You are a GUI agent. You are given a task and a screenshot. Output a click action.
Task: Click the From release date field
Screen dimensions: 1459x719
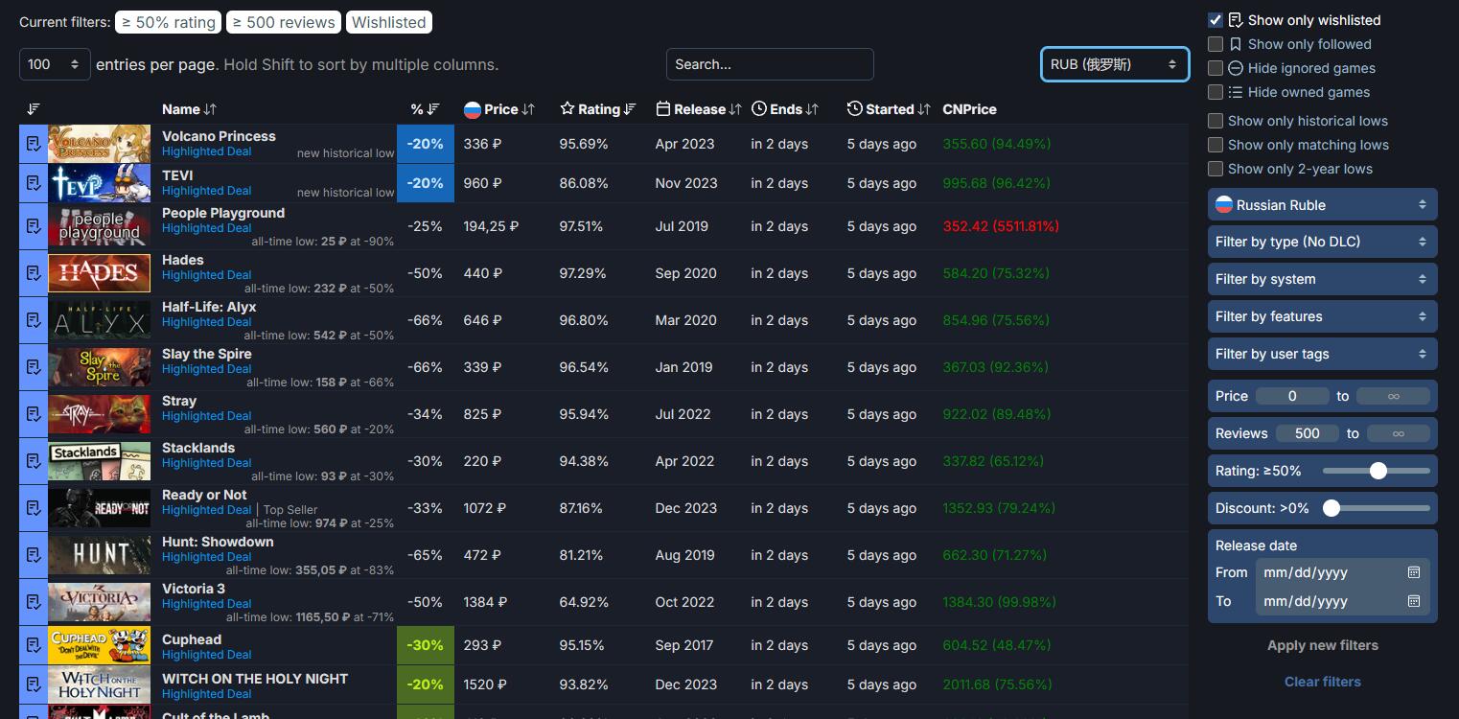tap(1342, 572)
